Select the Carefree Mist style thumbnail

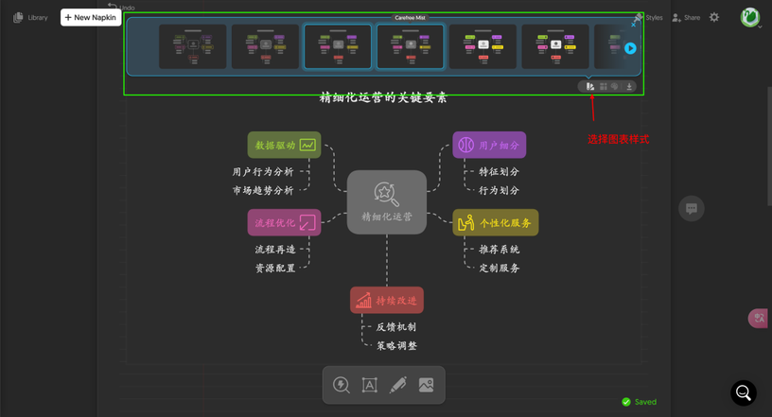411,46
